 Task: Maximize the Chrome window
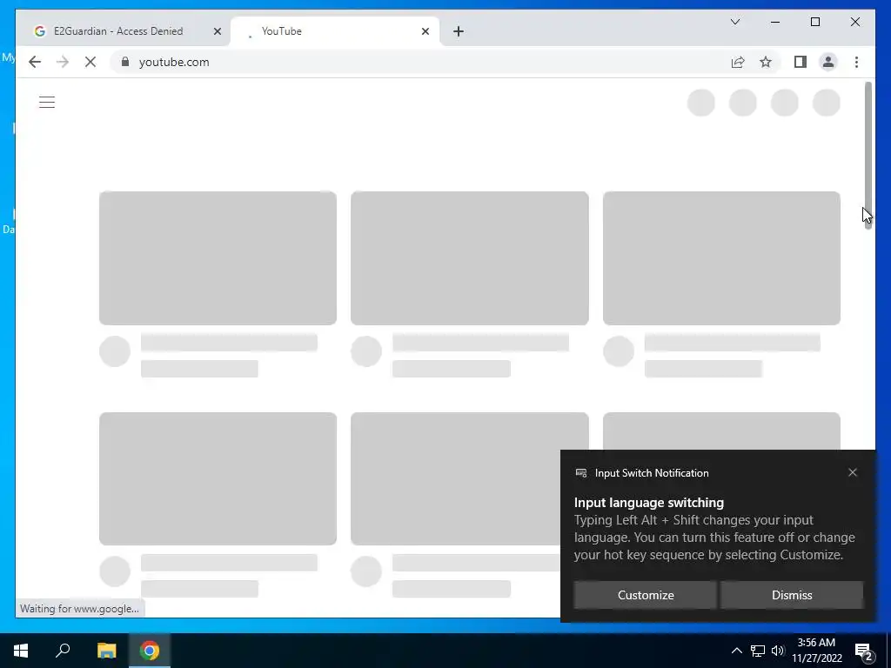tap(814, 22)
